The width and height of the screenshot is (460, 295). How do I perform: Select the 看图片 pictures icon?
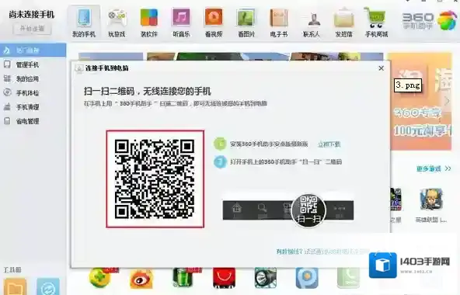click(x=246, y=18)
